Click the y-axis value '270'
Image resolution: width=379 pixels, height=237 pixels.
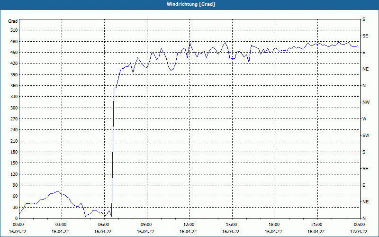[14, 119]
